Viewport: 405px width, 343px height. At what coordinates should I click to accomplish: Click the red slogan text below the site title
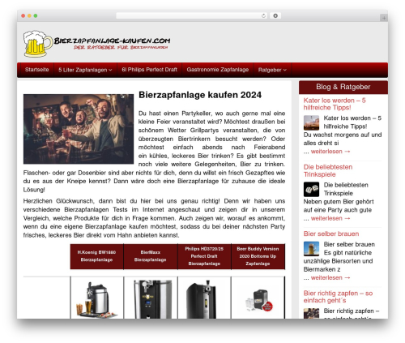pos(121,48)
